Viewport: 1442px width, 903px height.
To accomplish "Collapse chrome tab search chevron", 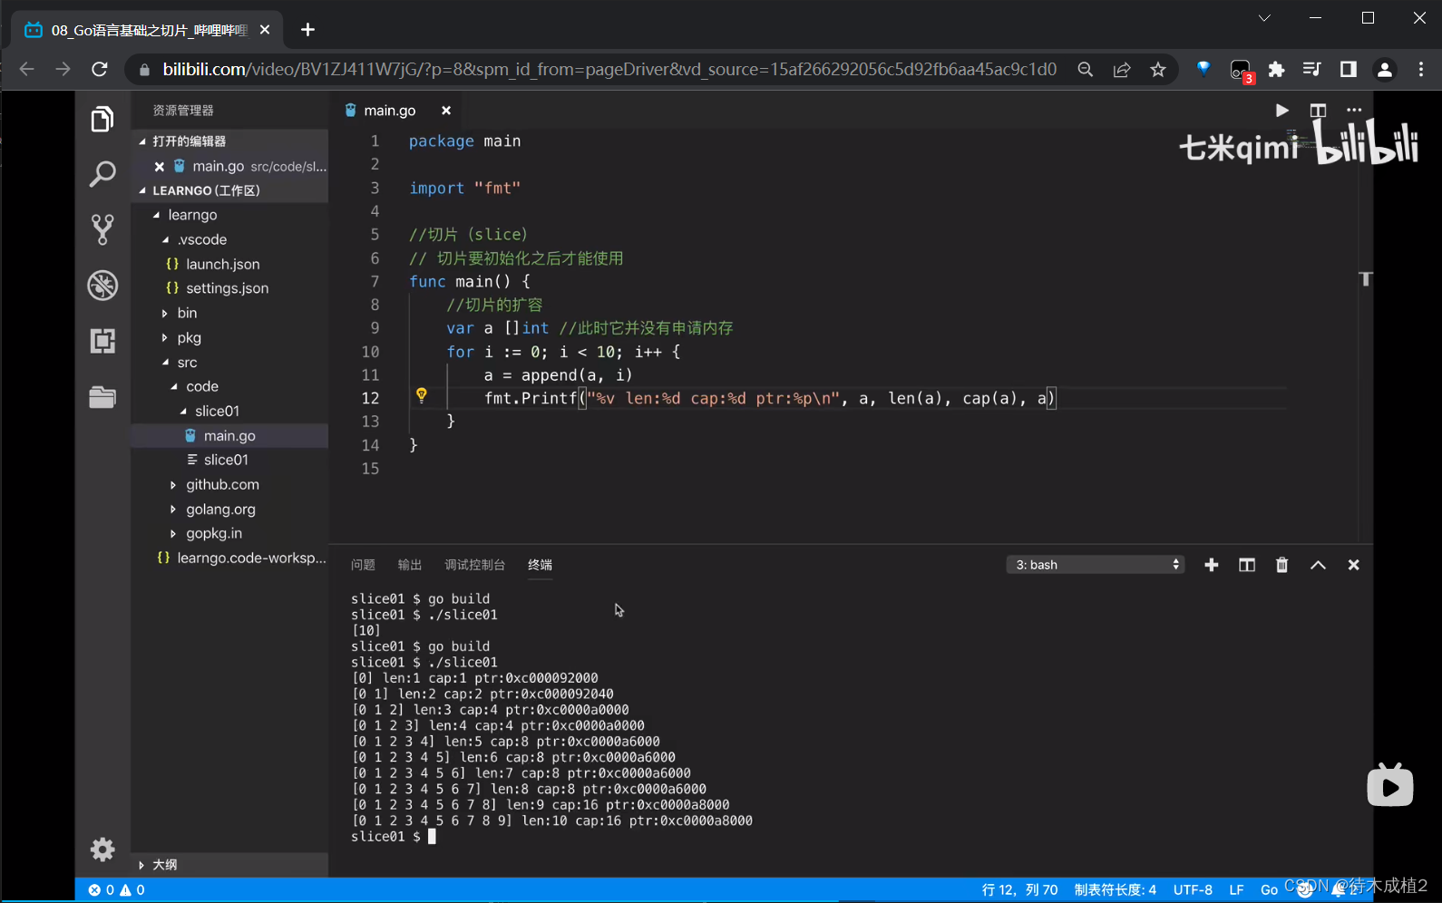I will coord(1264,18).
